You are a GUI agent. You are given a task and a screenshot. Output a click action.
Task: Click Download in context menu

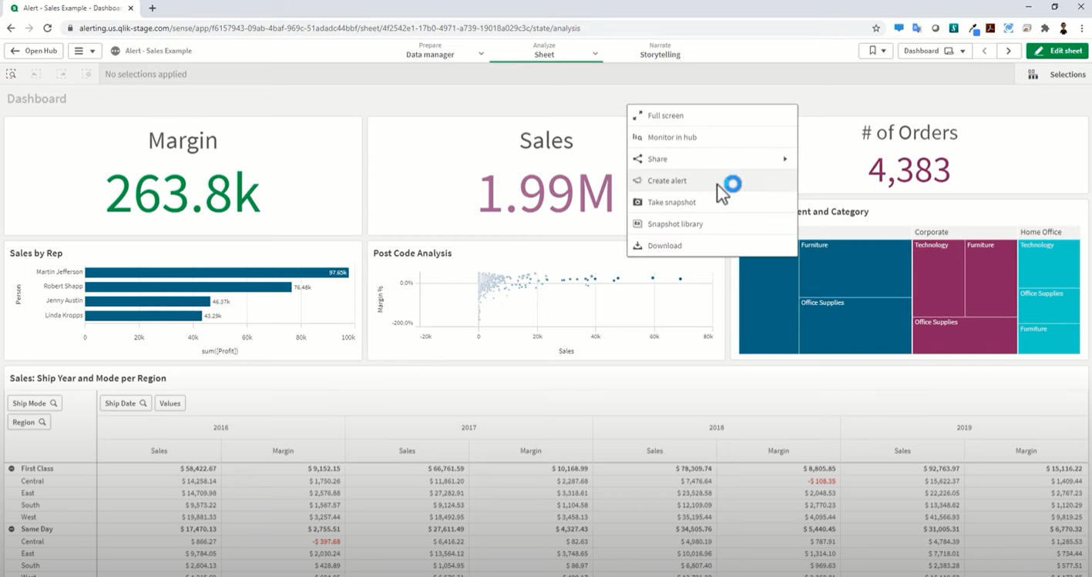click(x=712, y=246)
